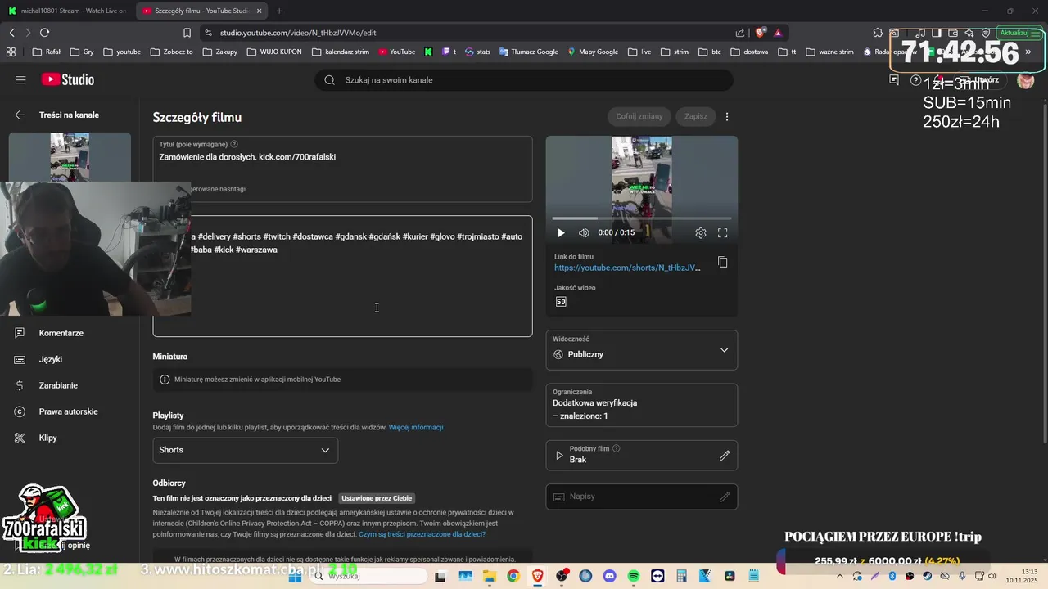Open File Explorer from the taskbar
This screenshot has width=1048, height=589.
click(489, 576)
